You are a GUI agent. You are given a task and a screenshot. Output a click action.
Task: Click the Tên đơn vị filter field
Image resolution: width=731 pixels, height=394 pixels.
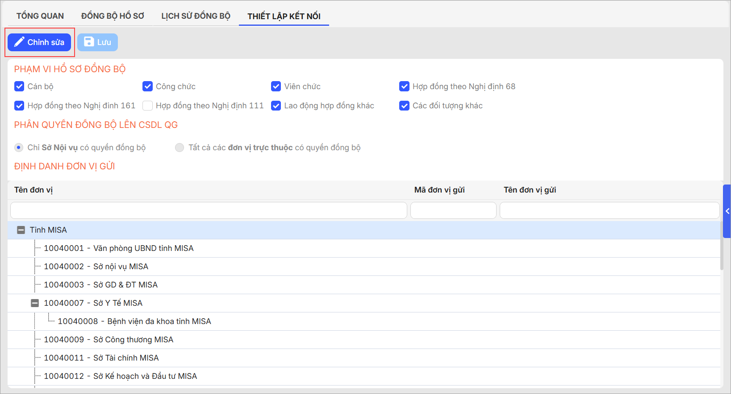[x=209, y=210]
